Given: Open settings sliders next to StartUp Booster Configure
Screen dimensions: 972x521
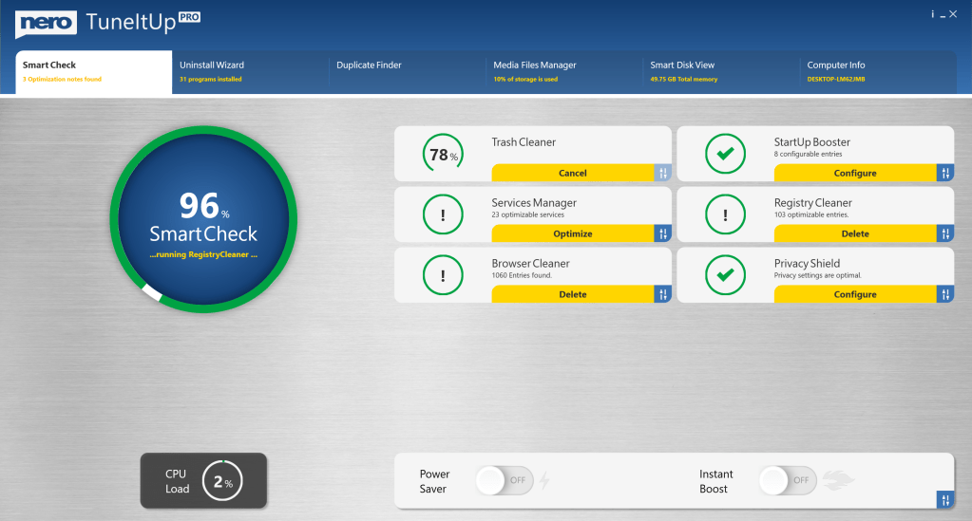Looking at the screenshot, I should coord(945,173).
